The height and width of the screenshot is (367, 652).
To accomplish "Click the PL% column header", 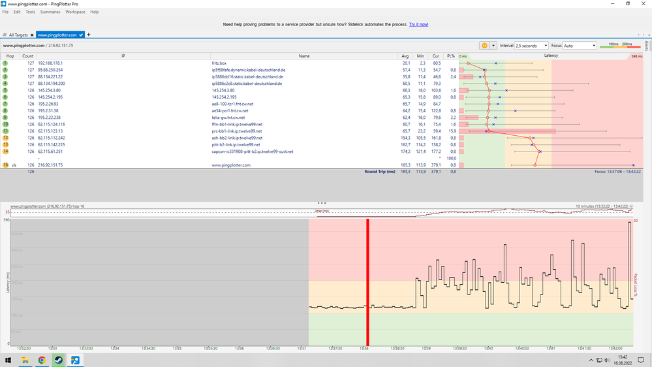I will (x=451, y=56).
